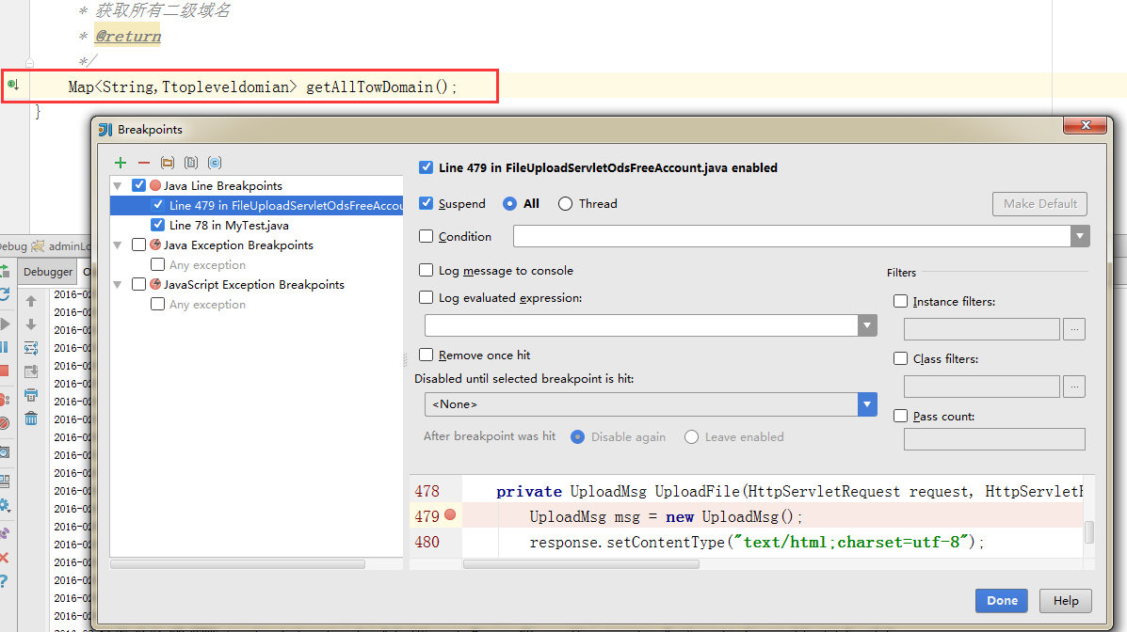Click the red X close icon in Debug sidebar

pyautogui.click(x=4, y=558)
